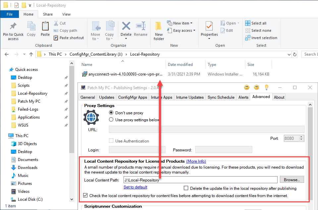318x210 pixels.
Task: Expand address bar history dropdown
Action: point(289,55)
